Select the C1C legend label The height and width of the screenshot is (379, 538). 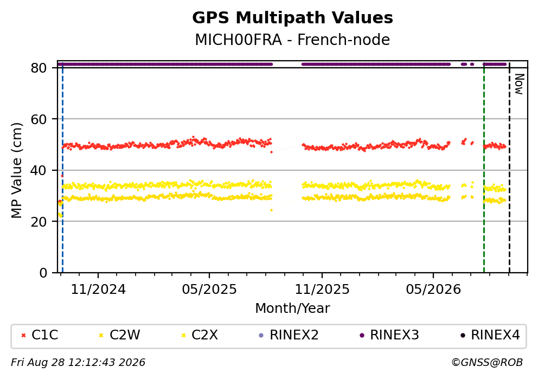(44, 335)
